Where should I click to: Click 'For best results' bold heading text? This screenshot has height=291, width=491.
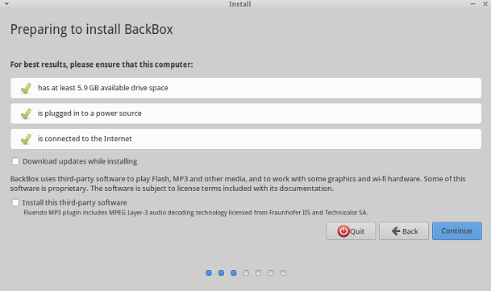pyautogui.click(x=102, y=64)
